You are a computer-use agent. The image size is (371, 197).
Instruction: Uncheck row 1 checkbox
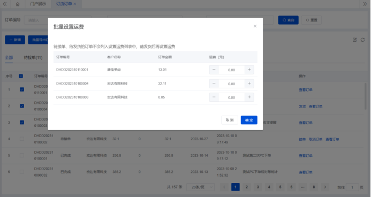22,89
